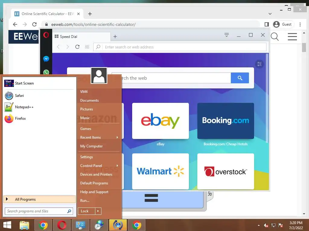
Task: Go back in Chrome window
Action: click(15, 24)
